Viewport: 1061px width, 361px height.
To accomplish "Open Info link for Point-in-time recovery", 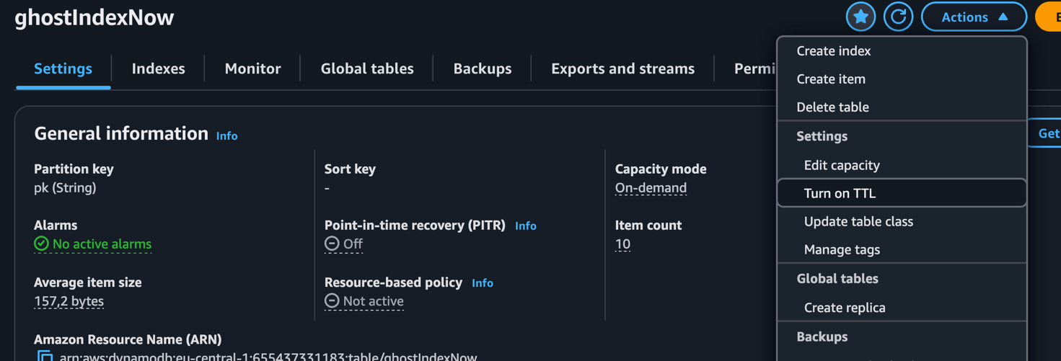I will 526,226.
